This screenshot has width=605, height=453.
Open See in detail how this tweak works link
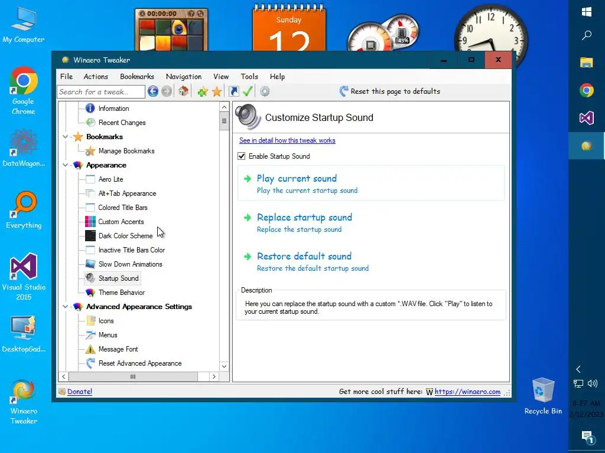287,140
